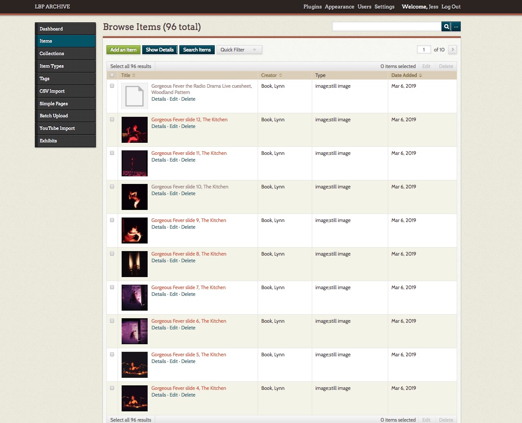The image size is (522, 423).
Task: Expand the Quick Filter dropdown
Action: 239,50
